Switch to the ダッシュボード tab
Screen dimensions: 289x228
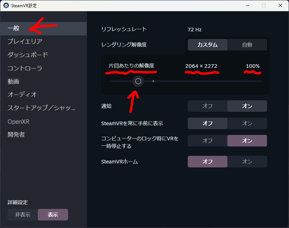44,55
